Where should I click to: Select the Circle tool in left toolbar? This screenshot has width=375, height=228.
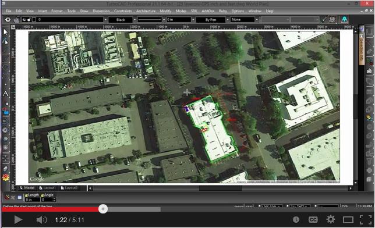[5, 67]
